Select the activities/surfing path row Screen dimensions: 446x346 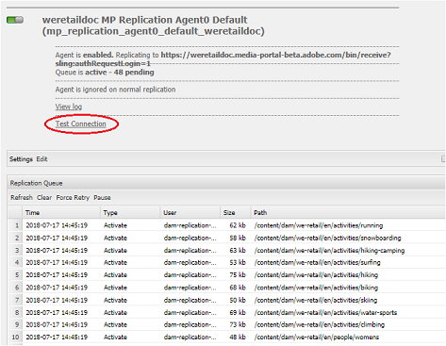pyautogui.click(x=226, y=262)
